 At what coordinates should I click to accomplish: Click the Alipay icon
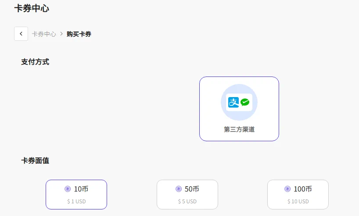point(233,102)
